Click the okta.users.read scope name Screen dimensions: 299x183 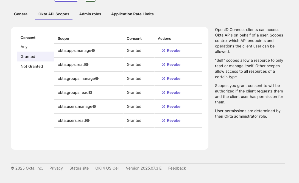[72, 120]
